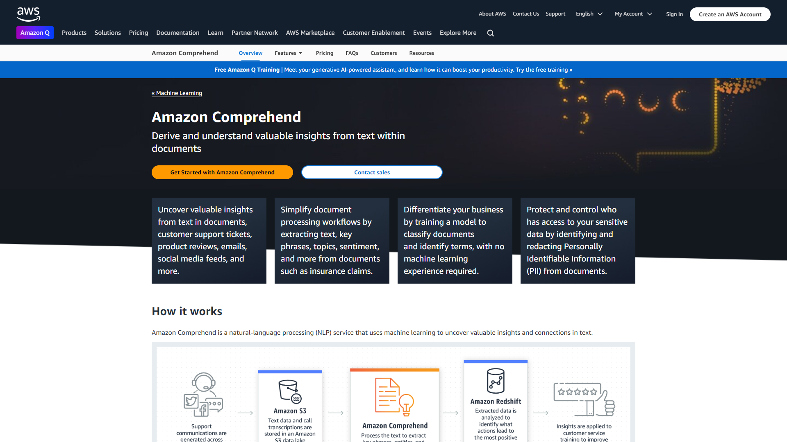Expand the Features dropdown menu
787x442 pixels.
click(x=289, y=53)
